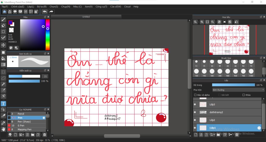Select the Gradient tool
This screenshot has height=142, width=266.
(x=3, y=65)
